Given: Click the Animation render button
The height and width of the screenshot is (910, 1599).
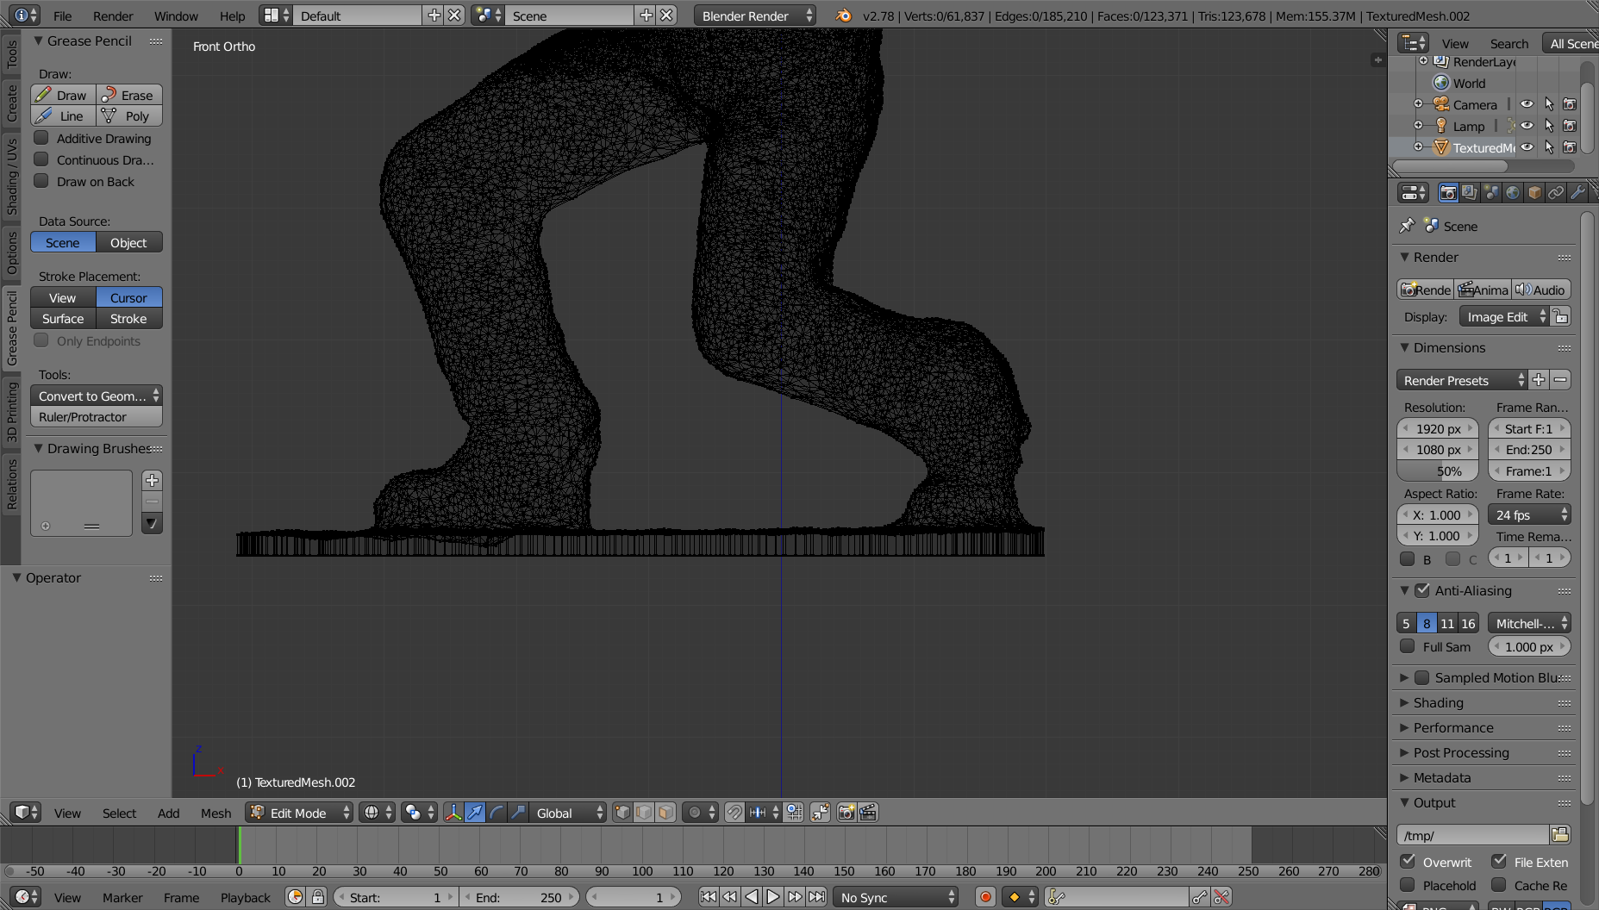Looking at the screenshot, I should pos(1483,290).
